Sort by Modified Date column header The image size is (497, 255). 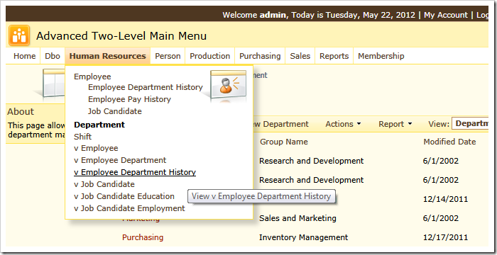[449, 142]
